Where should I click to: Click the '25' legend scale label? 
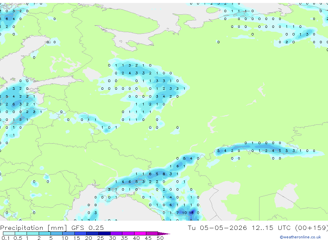(101, 238)
